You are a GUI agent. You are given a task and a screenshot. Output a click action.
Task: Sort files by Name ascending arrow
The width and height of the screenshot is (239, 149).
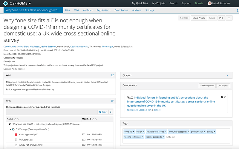pyautogui.click(x=15, y=119)
